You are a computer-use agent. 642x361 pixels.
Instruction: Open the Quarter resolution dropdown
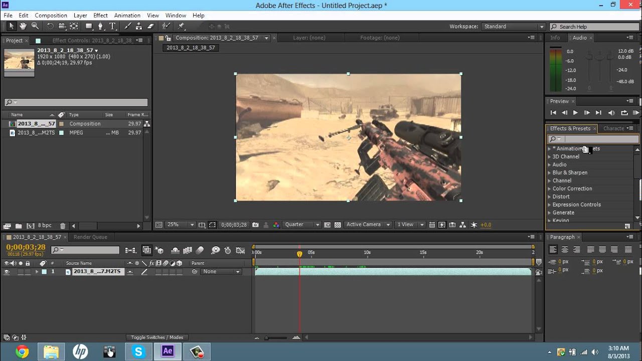301,225
